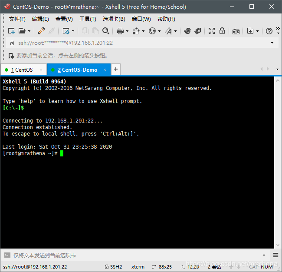Open the folder icon dropdown arrow
The height and width of the screenshot is (272, 282).
(x=30, y=31)
